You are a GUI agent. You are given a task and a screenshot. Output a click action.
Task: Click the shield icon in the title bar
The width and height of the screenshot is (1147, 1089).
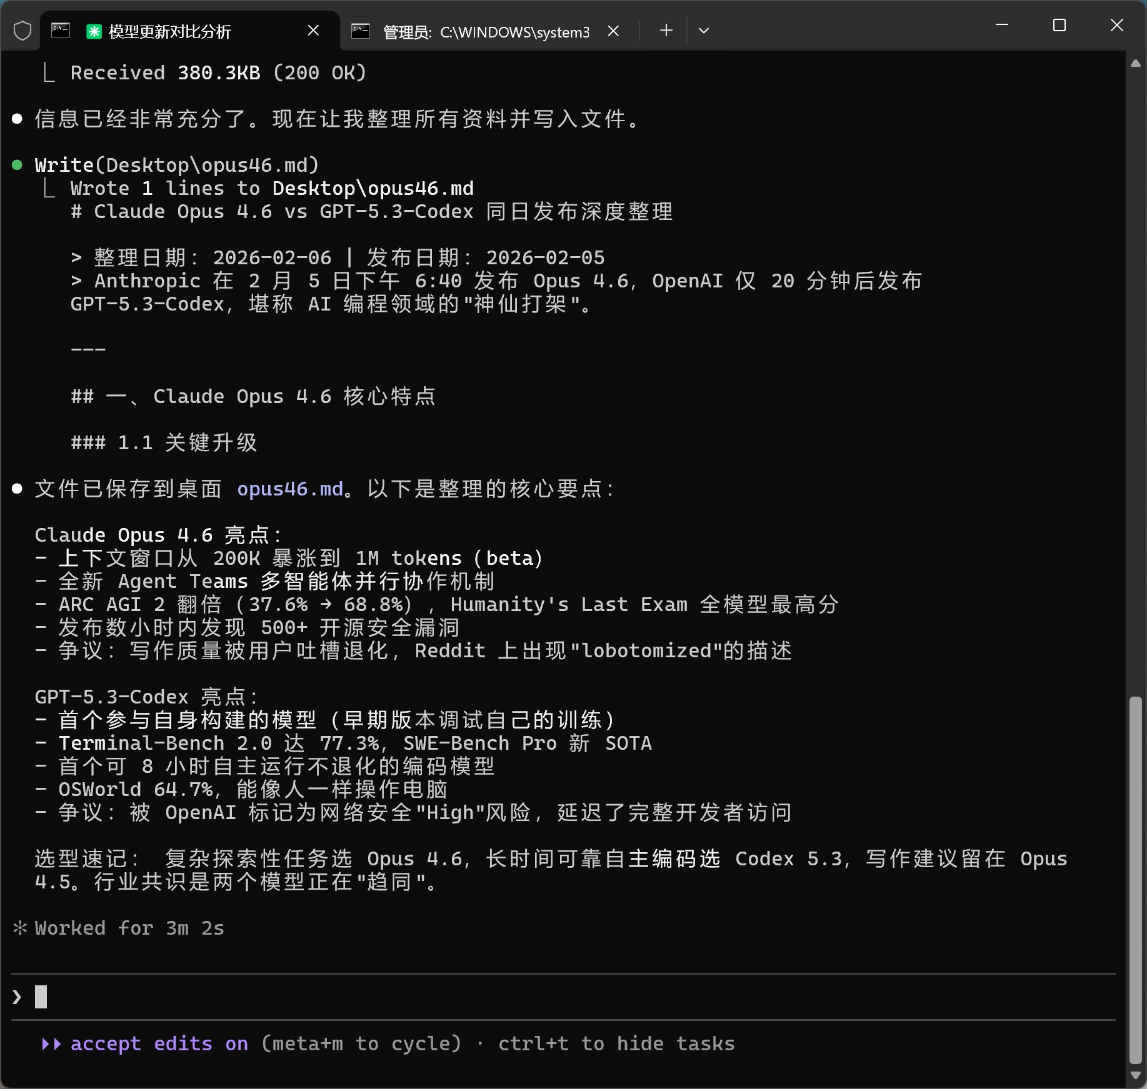pyautogui.click(x=23, y=31)
